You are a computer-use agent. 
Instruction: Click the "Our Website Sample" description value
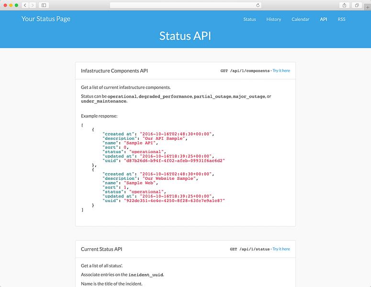[169, 178]
